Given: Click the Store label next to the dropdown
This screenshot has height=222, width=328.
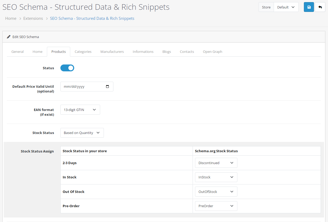Looking at the screenshot, I should click(266, 7).
